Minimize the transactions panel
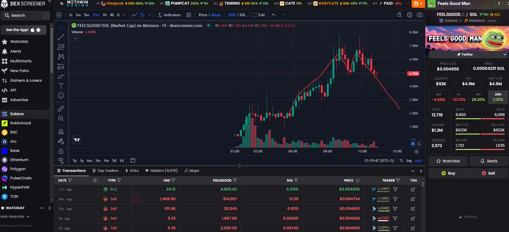509x232 pixels. click(x=413, y=171)
